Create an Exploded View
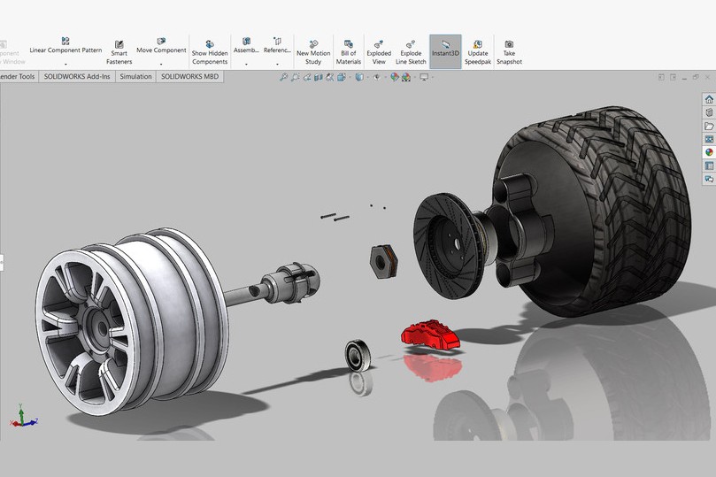 pyautogui.click(x=379, y=52)
